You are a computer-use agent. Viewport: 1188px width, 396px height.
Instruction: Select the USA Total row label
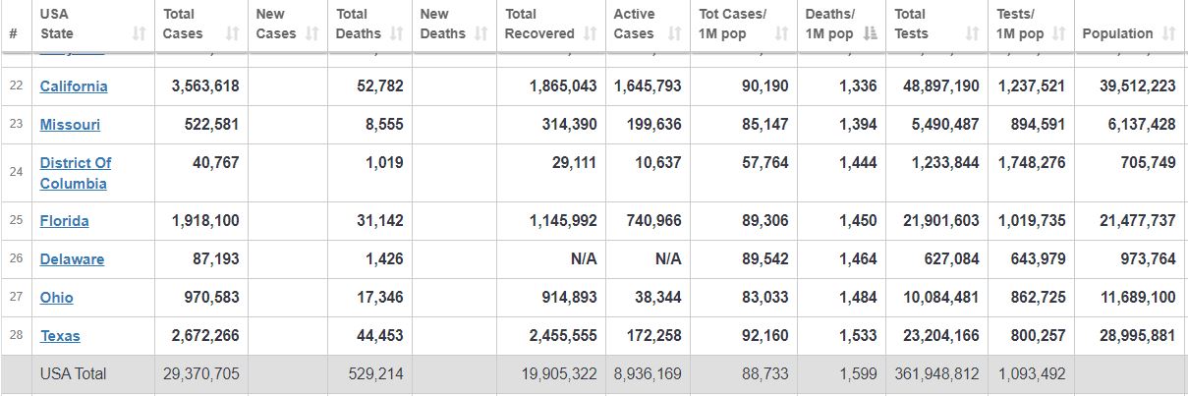coord(73,373)
